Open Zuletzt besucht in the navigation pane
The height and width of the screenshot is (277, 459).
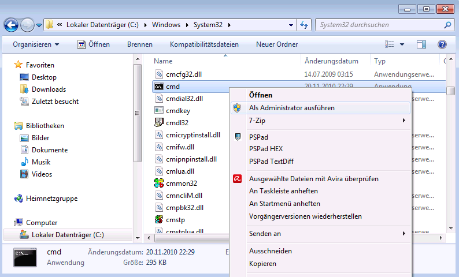(x=55, y=102)
